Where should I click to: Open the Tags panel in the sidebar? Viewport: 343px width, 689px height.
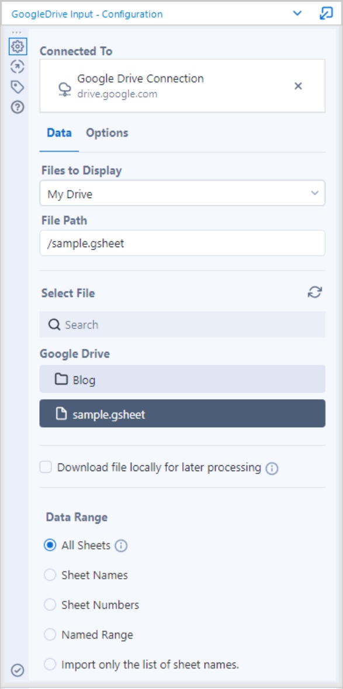tap(18, 88)
